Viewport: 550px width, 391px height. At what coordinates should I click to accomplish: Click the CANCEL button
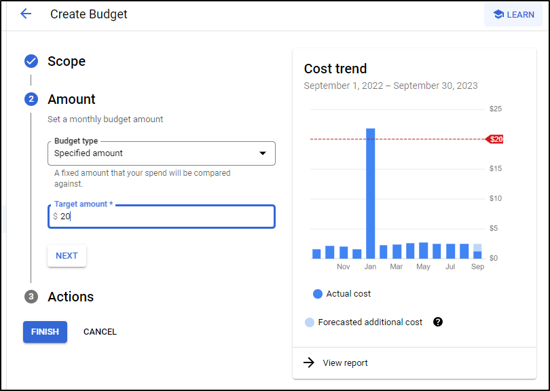(100, 332)
